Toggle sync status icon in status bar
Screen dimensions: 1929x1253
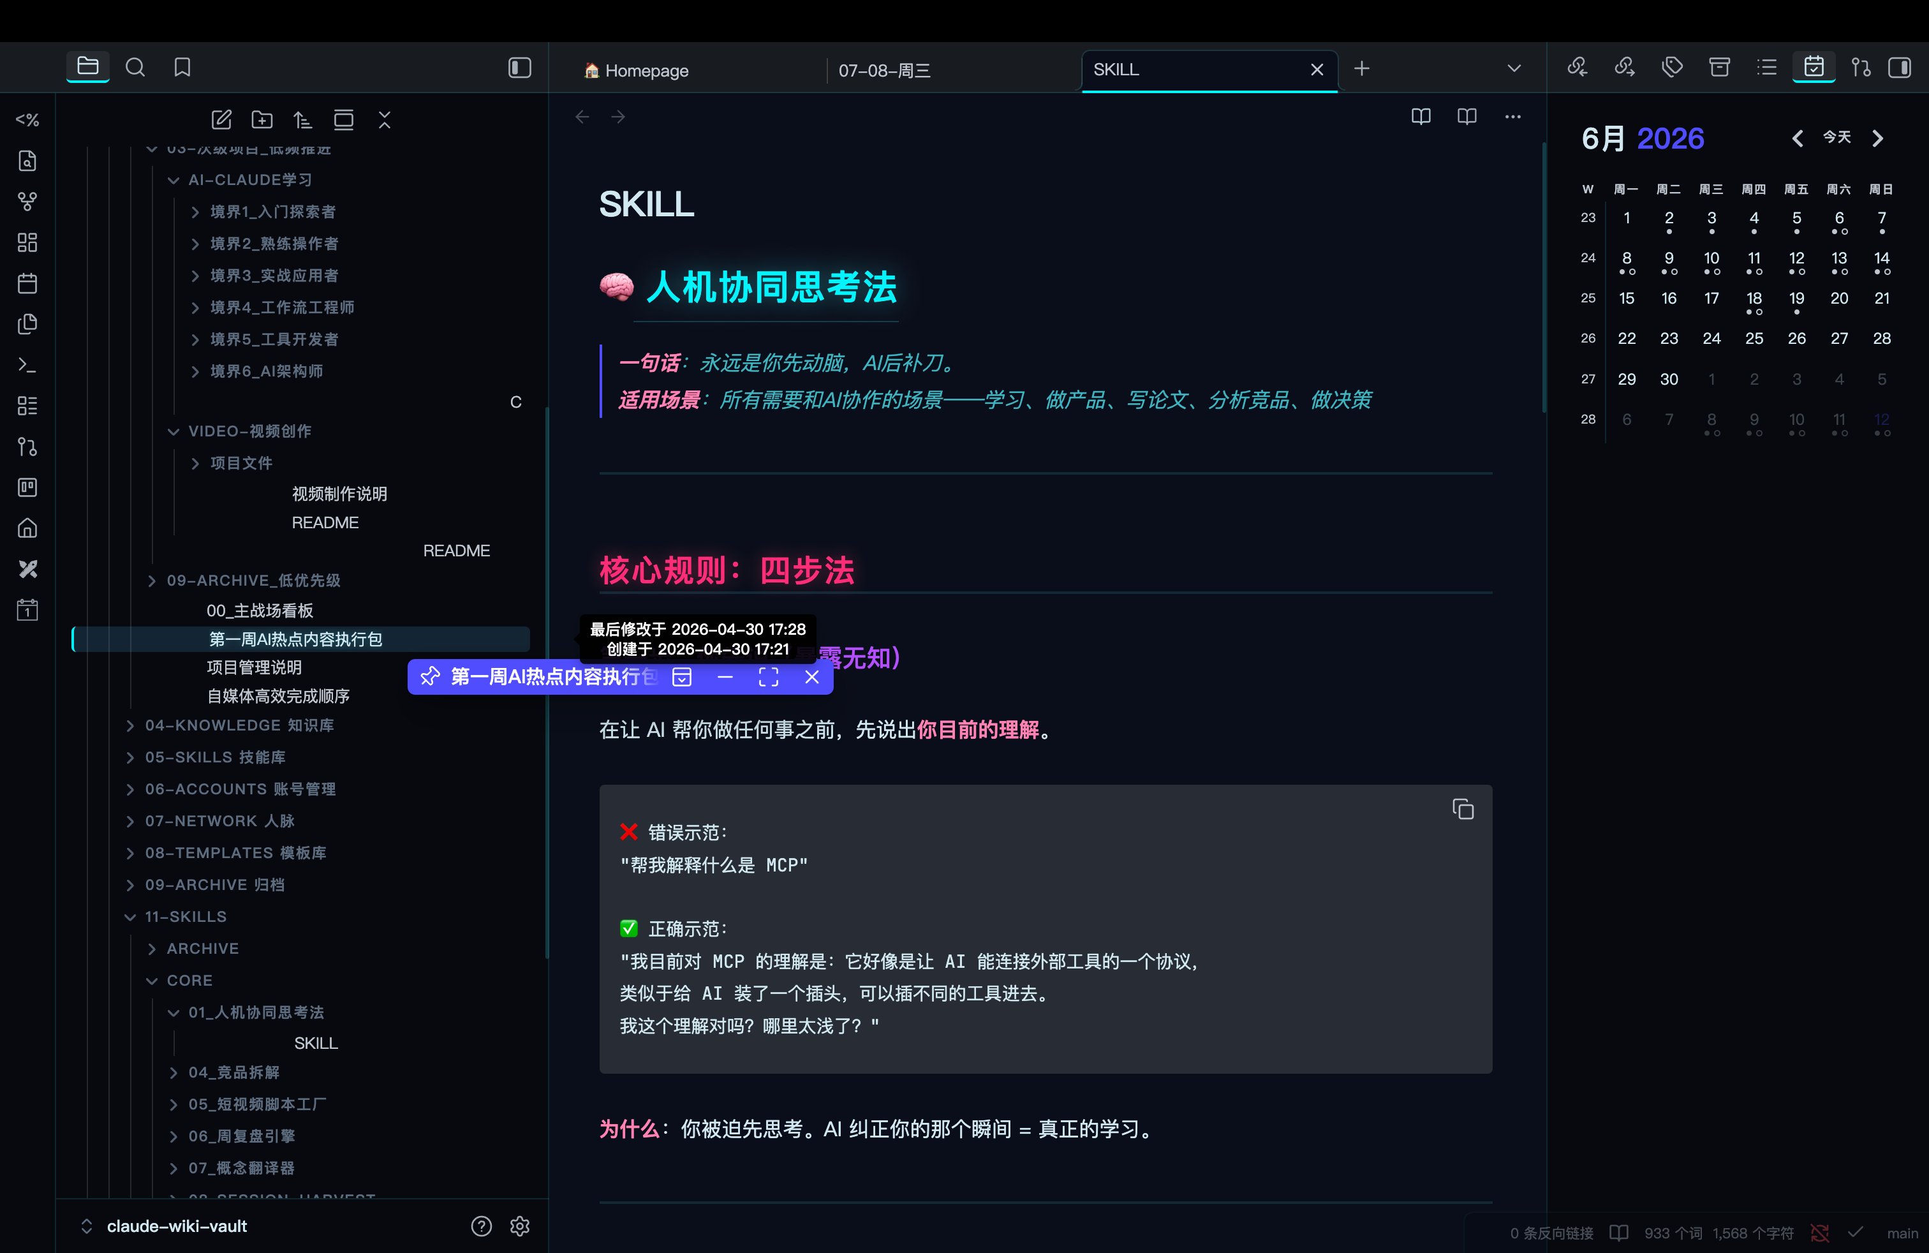coord(1819,1233)
